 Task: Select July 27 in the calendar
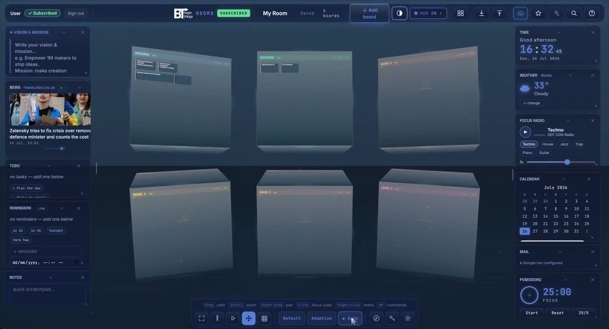535,231
